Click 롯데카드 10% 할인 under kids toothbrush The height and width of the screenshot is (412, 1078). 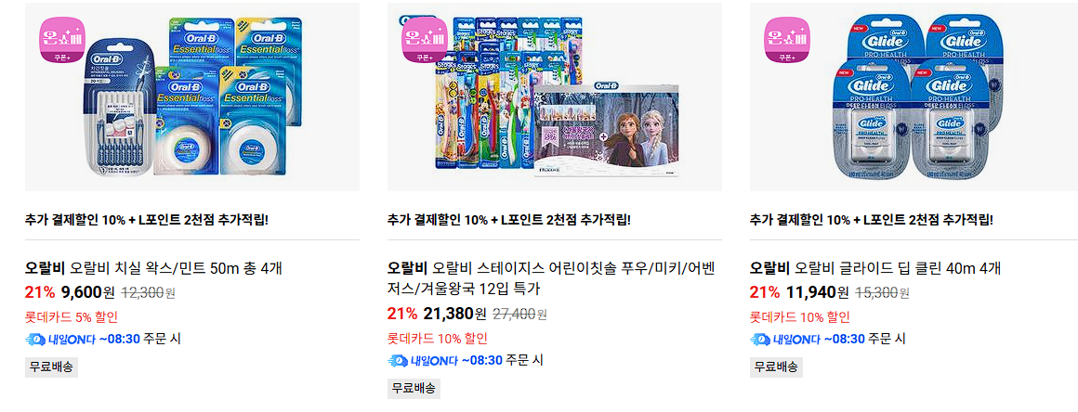438,339
